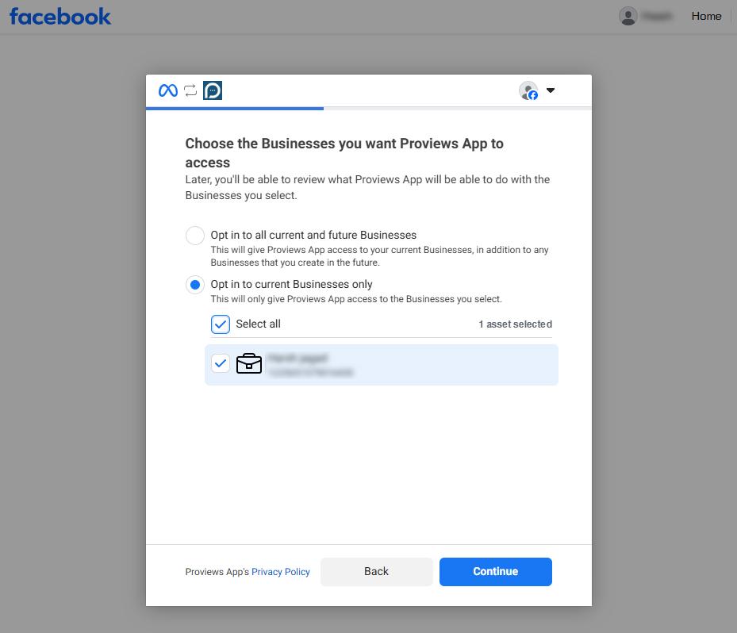
Task: Expand the account switcher dropdown arrow
Action: (x=551, y=90)
